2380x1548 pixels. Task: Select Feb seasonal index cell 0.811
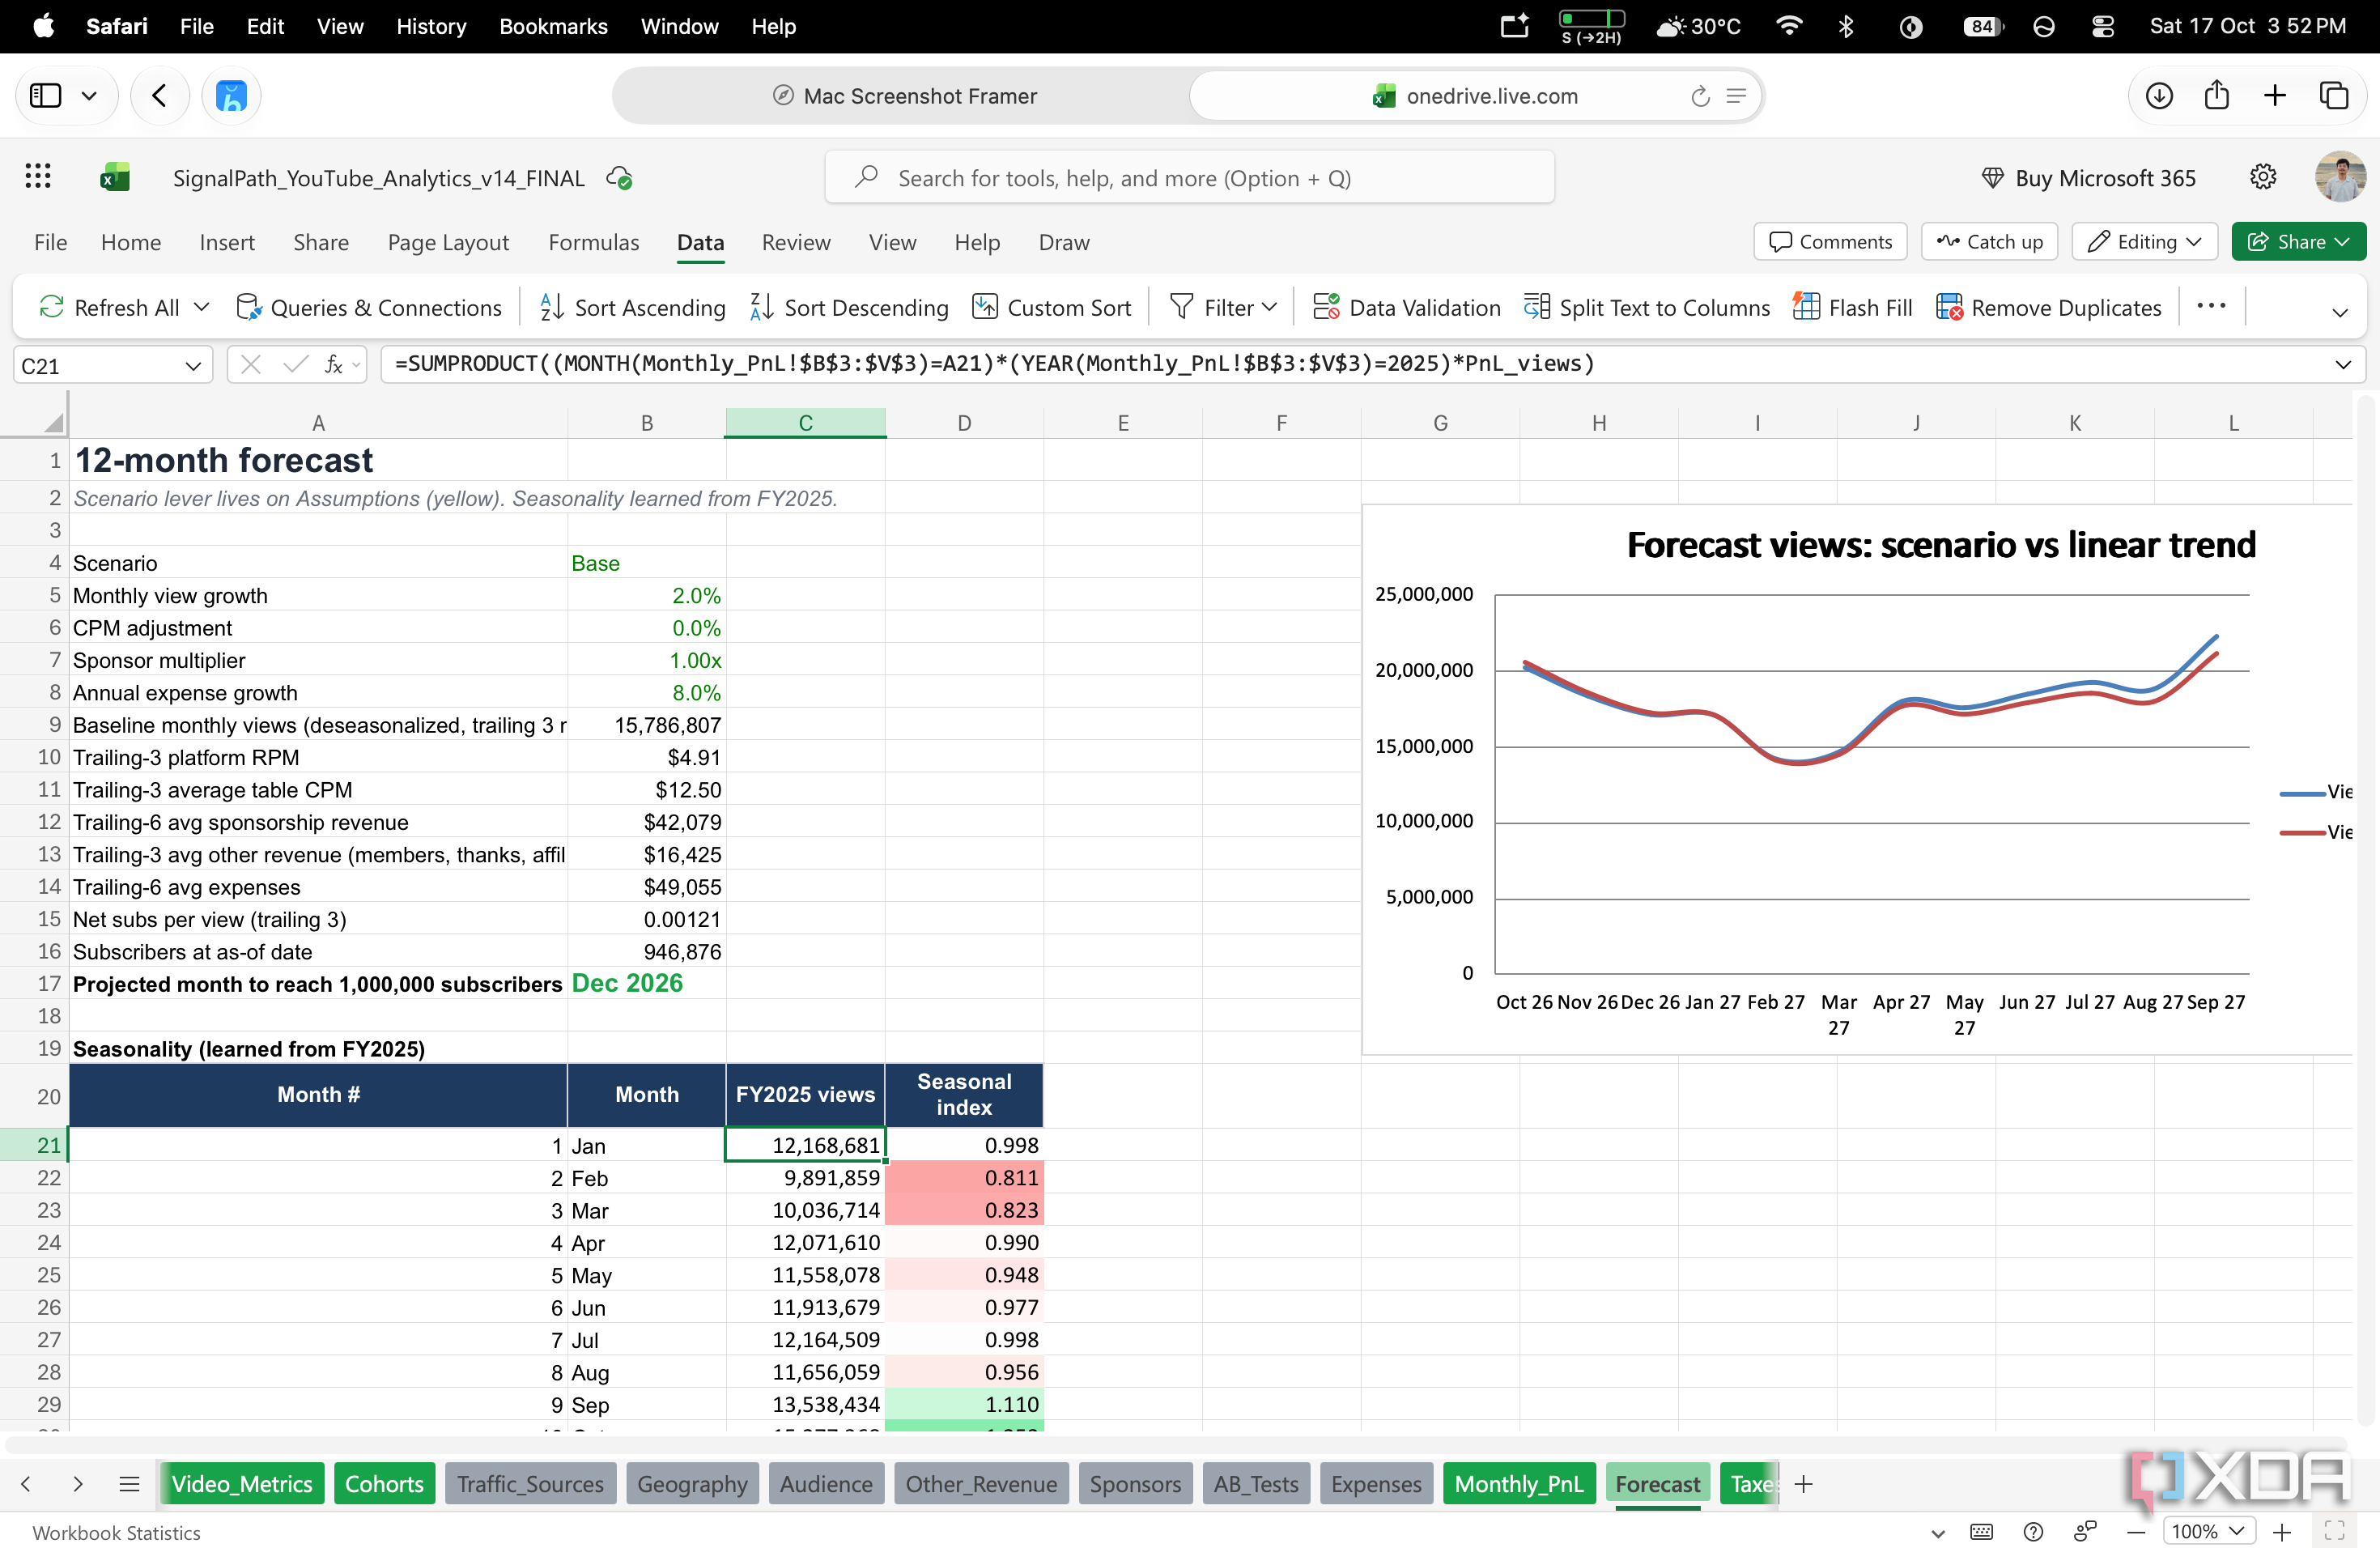point(964,1177)
